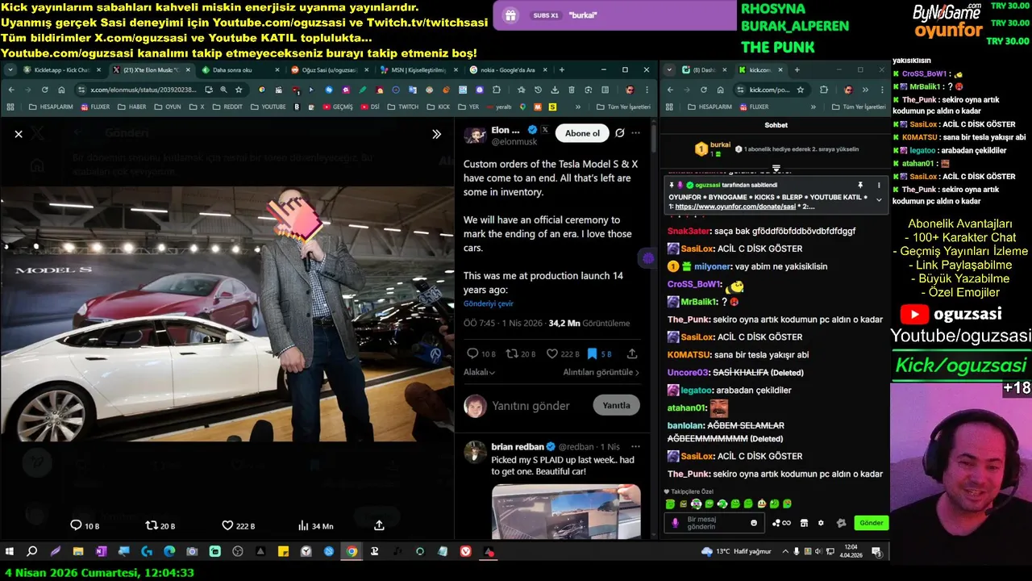Switch to the MSN browser tab
Viewport: 1032px width, 581px height.
click(x=419, y=70)
